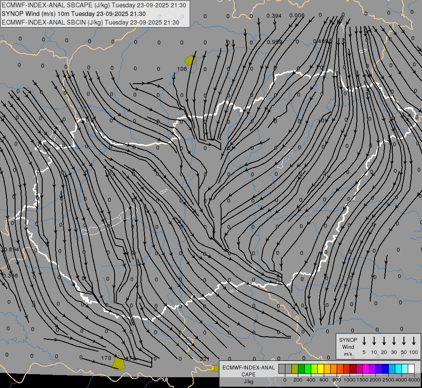Click the olive CAPE patch beside value 106
Image resolution: width=422 pixels, height=388 pixels.
click(x=190, y=60)
